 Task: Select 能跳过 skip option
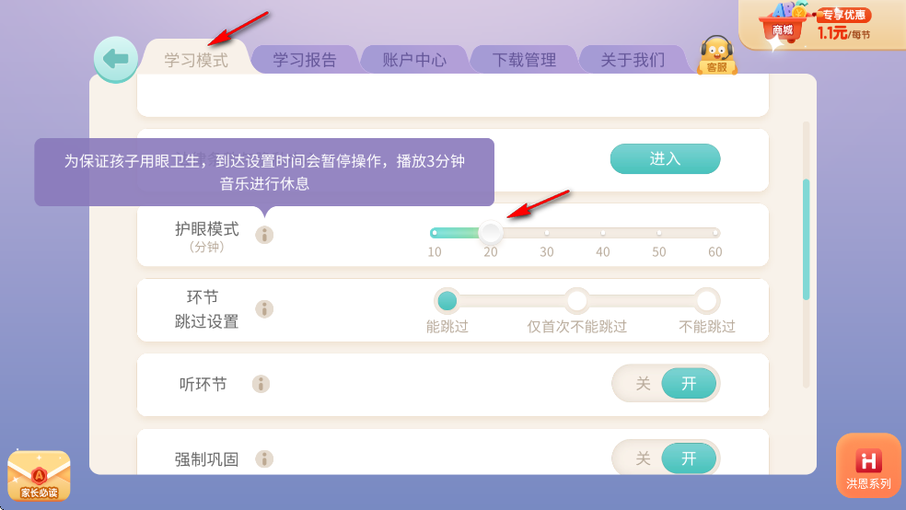tap(447, 300)
